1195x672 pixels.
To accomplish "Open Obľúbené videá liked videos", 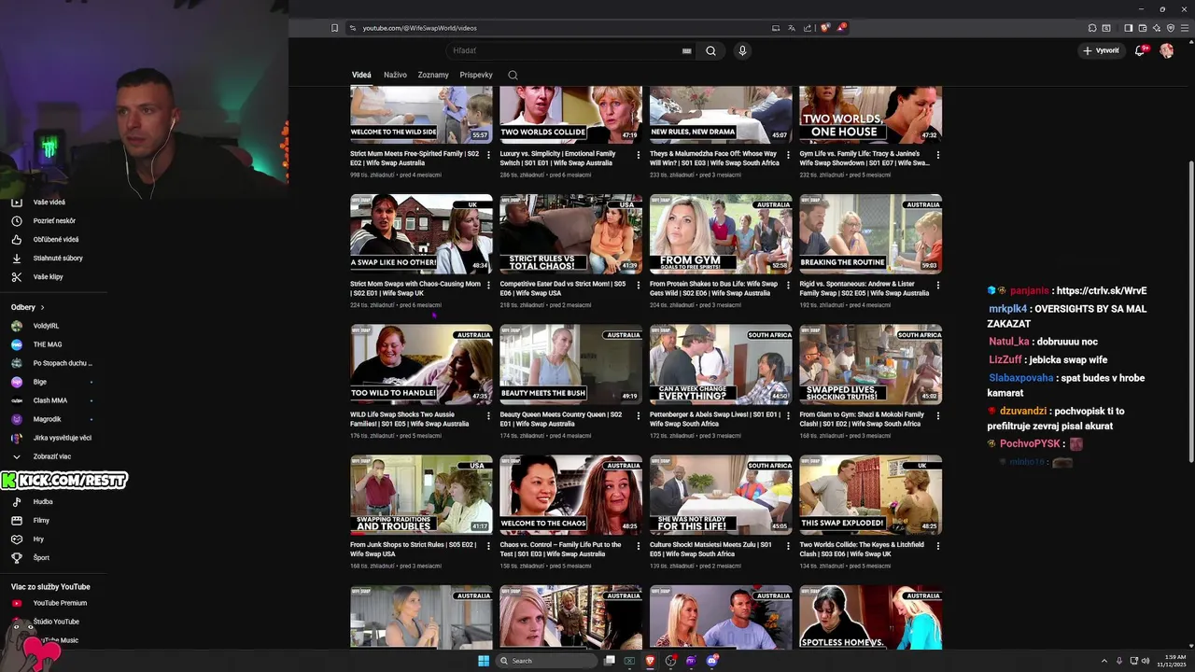I will [56, 240].
